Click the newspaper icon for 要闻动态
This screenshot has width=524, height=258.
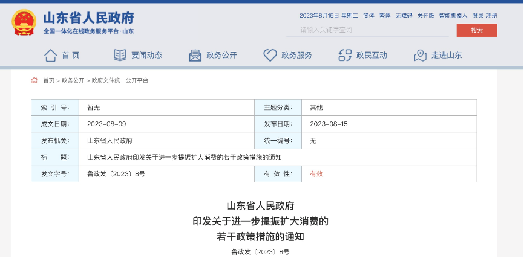click(120, 55)
